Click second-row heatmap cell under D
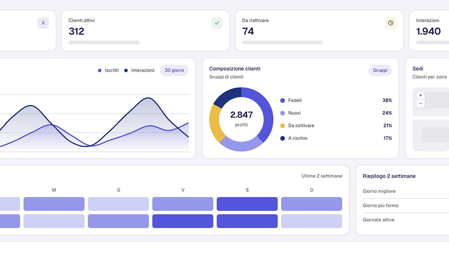Image resolution: width=449 pixels, height=253 pixels. 311,221
